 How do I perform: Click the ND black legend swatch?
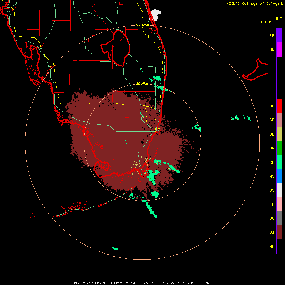pyautogui.click(x=280, y=246)
